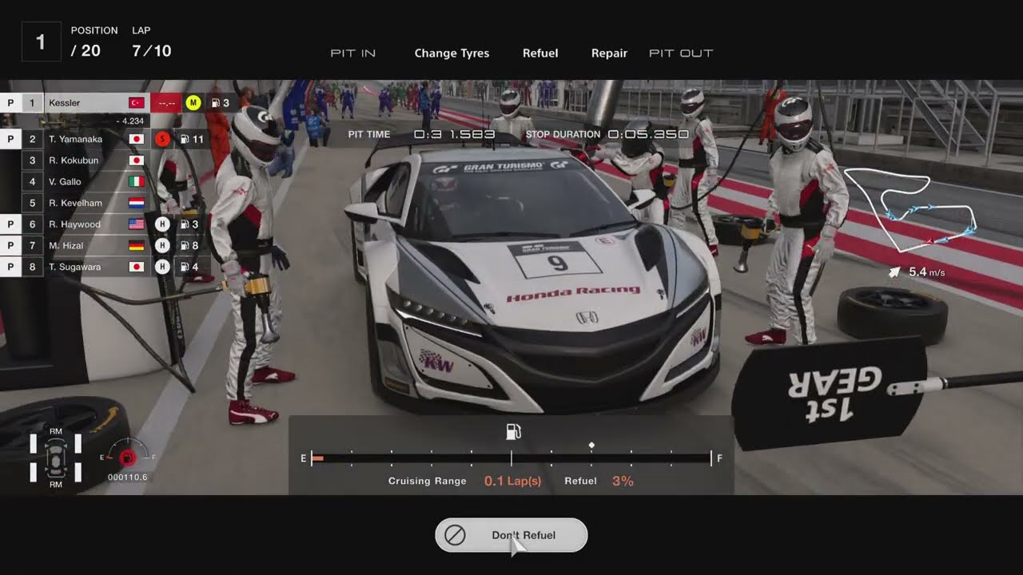Click the PIT TIME value 0:31.583
1023x575 pixels.
click(x=454, y=134)
